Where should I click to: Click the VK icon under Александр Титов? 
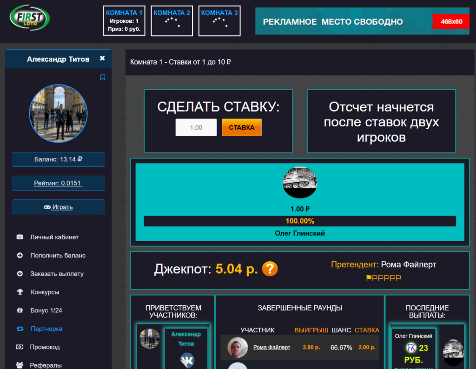coord(187,360)
